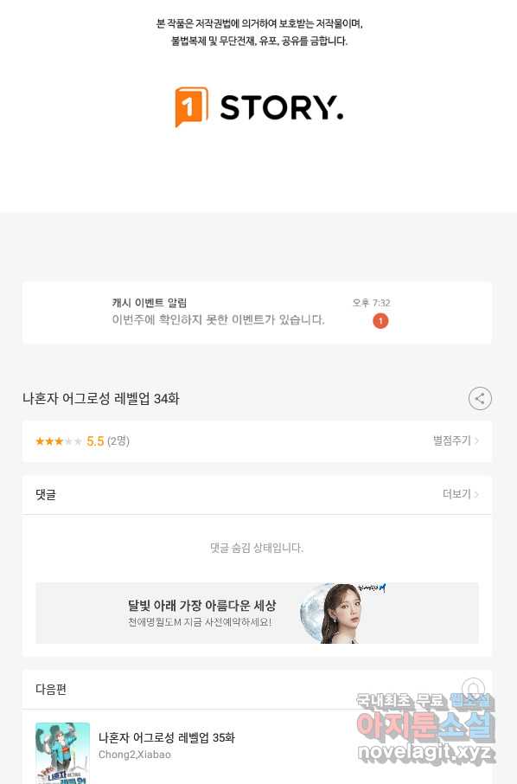The width and height of the screenshot is (517, 784).
Task: Open the next episode cover thumbnail
Action: [62, 753]
